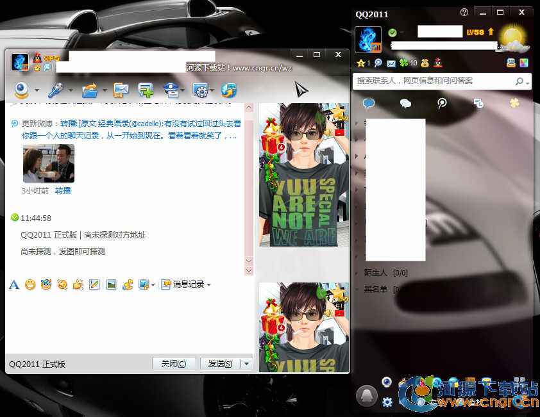The width and height of the screenshot is (540, 417).
Task: Click the search contacts input field
Action: (433, 81)
